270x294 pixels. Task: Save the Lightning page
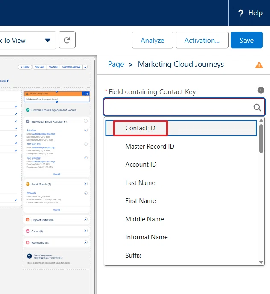[247, 40]
